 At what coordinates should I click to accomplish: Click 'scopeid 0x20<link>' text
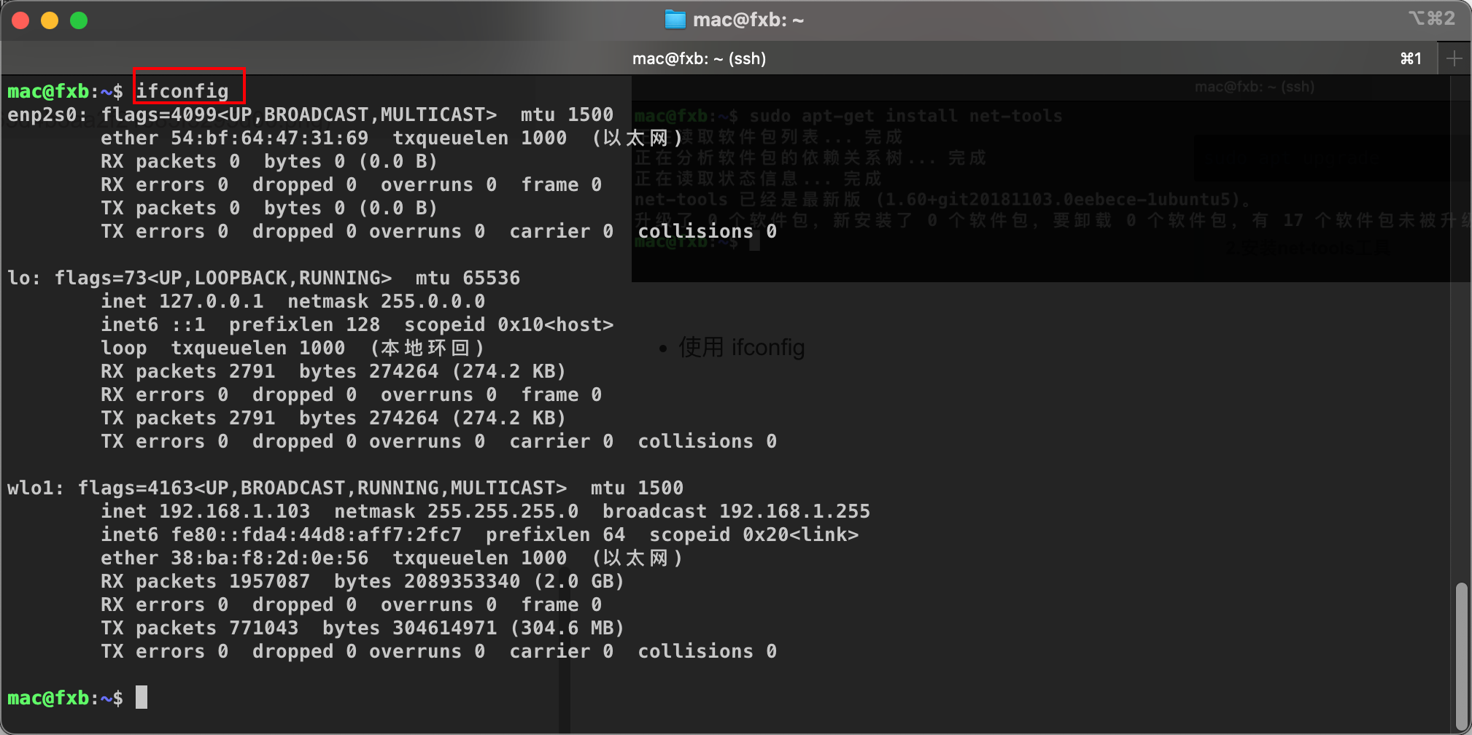click(754, 534)
